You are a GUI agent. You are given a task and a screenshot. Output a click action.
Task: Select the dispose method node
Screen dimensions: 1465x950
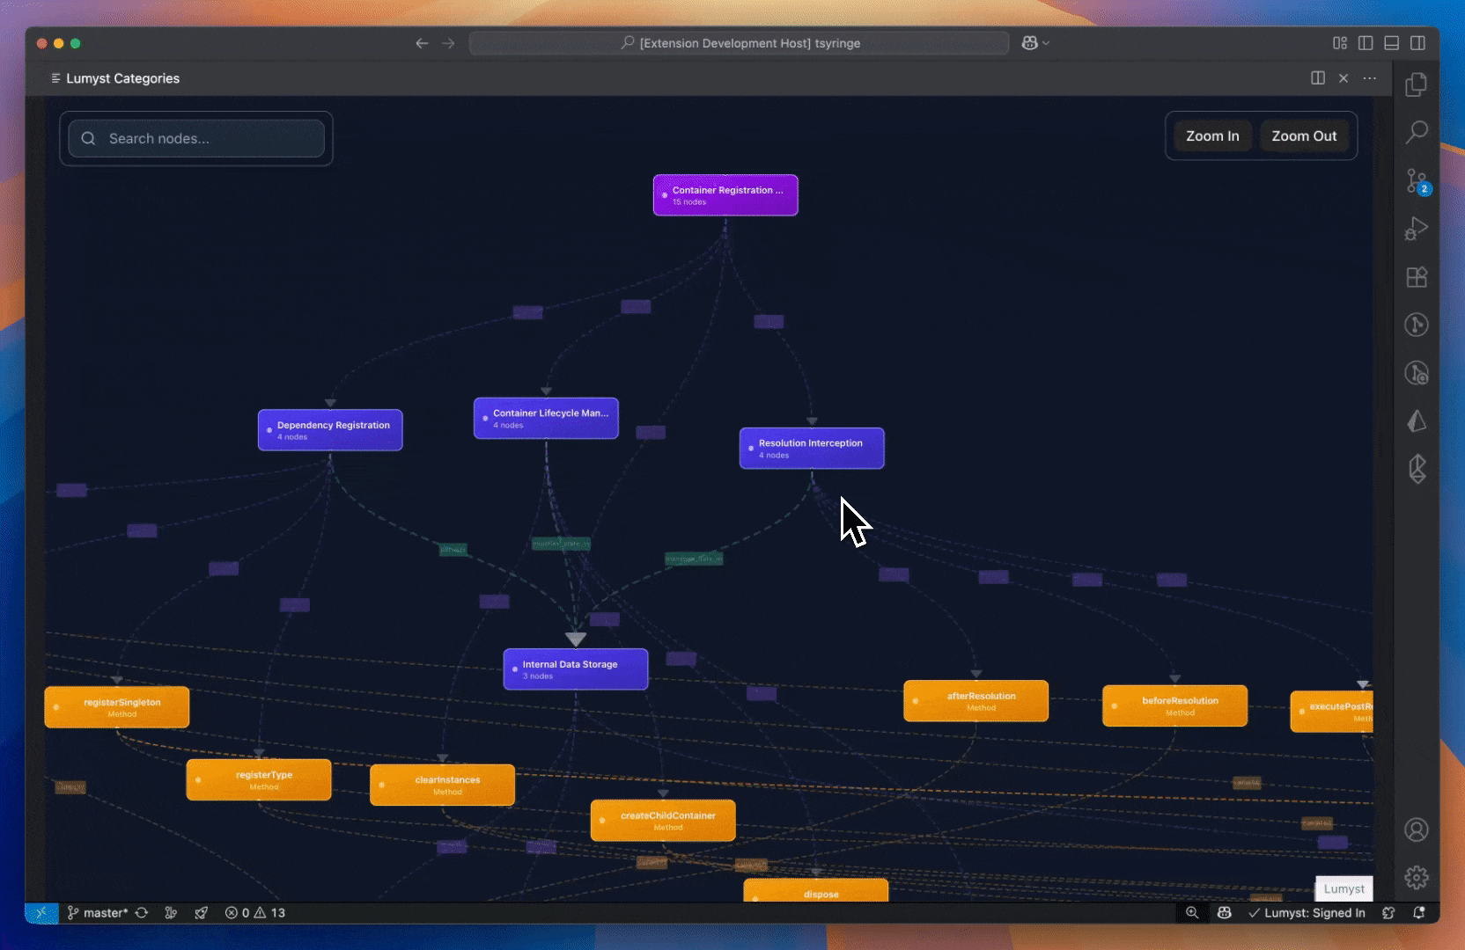[816, 890]
